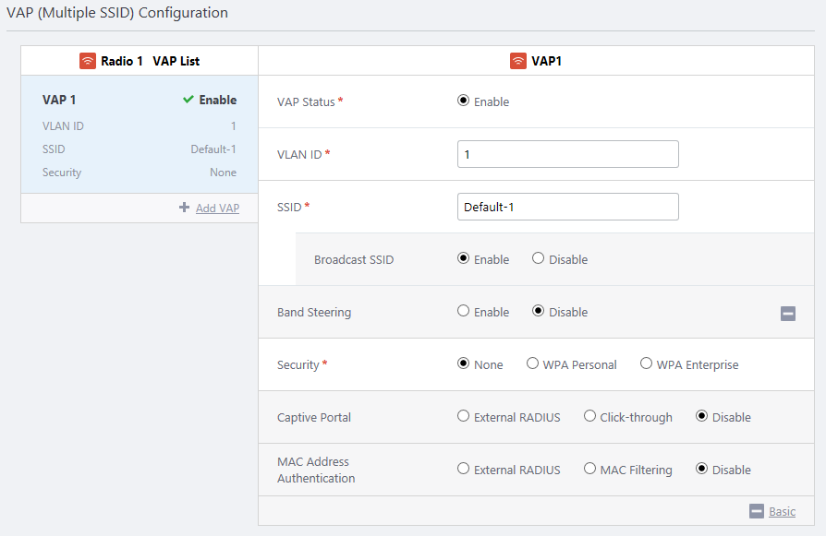Select VAP 1 in the VAP List
826x536 pixels.
click(139, 135)
